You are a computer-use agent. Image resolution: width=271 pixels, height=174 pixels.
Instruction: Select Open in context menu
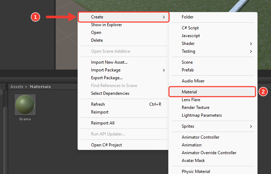(123, 33)
